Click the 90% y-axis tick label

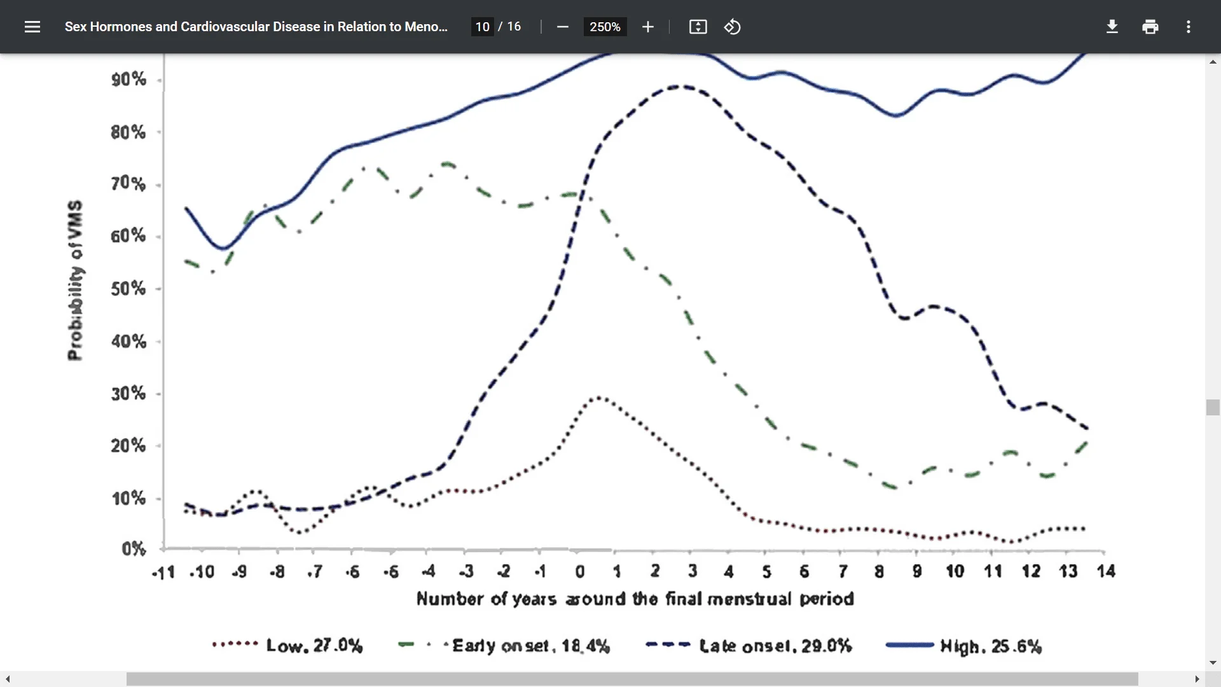(x=128, y=80)
